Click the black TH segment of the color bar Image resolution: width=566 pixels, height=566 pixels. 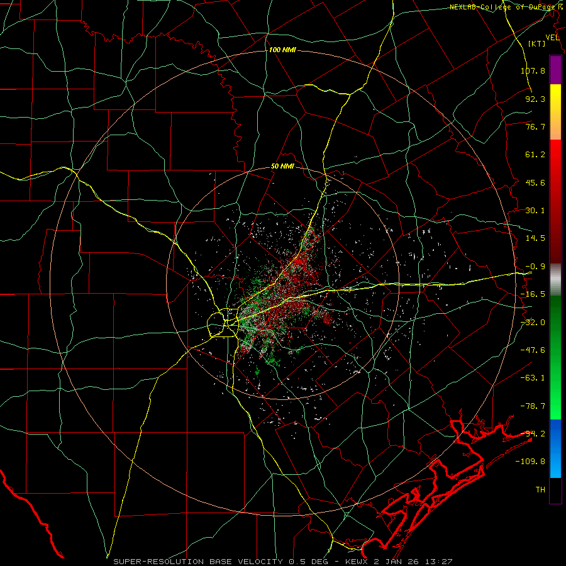(555, 490)
